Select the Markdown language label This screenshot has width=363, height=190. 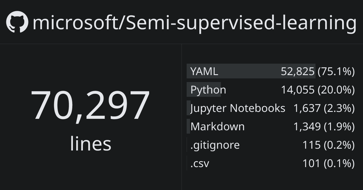coord(217,126)
